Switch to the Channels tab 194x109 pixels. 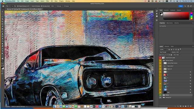pos(167,46)
